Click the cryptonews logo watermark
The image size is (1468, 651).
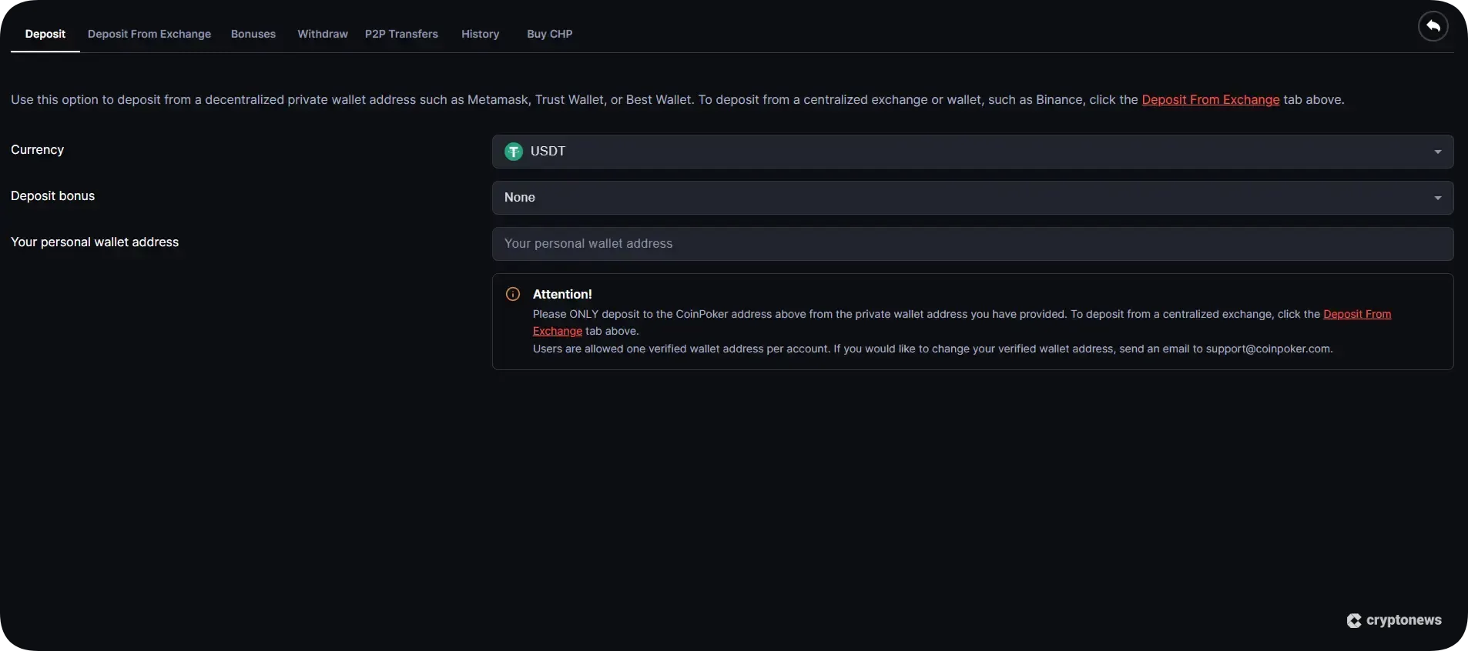pyautogui.click(x=1394, y=620)
